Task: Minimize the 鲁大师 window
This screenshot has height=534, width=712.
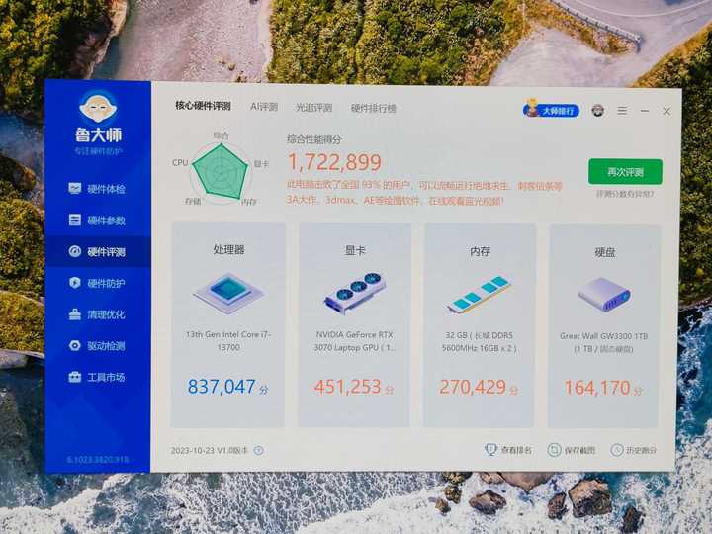Action: (x=645, y=111)
